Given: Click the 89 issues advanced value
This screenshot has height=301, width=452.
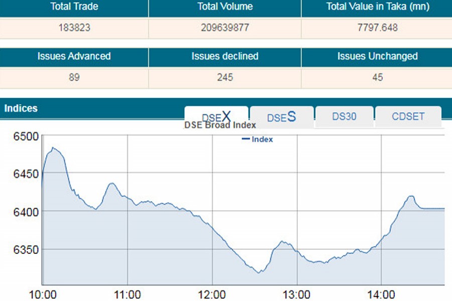Looking at the screenshot, I should (74, 77).
